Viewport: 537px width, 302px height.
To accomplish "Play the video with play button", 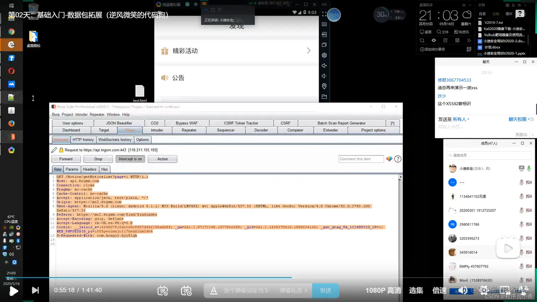I will pos(14,291).
